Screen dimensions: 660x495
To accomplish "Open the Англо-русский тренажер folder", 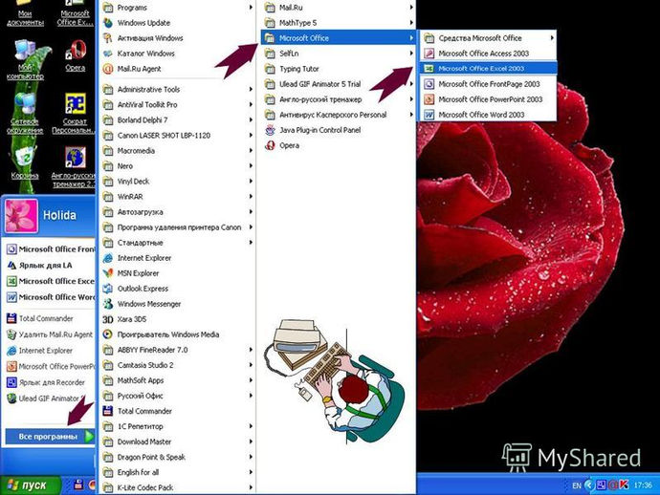I will point(338,99).
